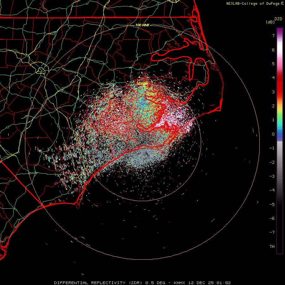Click the colorbar value 2 label
The image size is (285, 285).
(x=273, y=106)
